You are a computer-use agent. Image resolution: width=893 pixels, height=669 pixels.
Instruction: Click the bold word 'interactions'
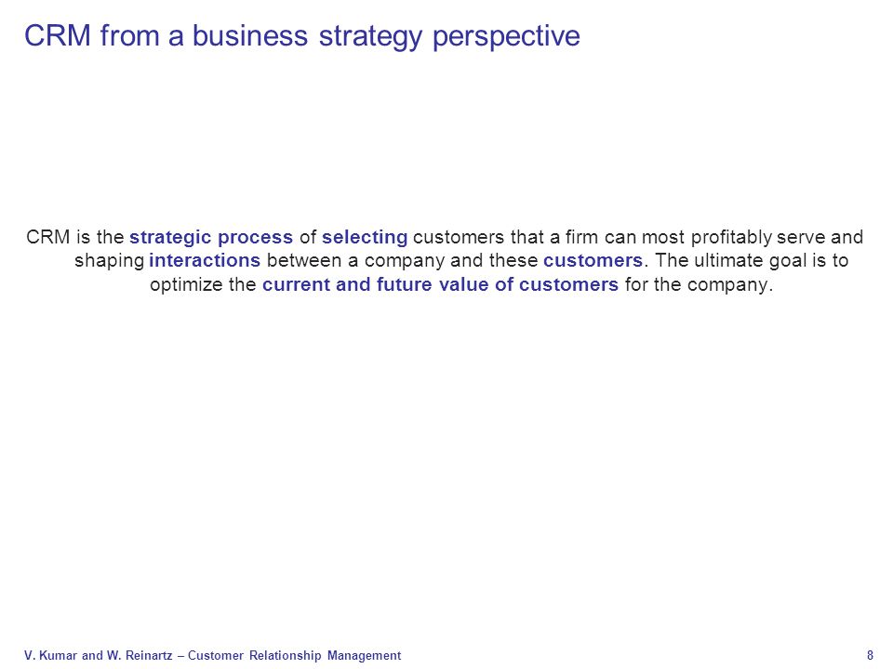point(205,260)
